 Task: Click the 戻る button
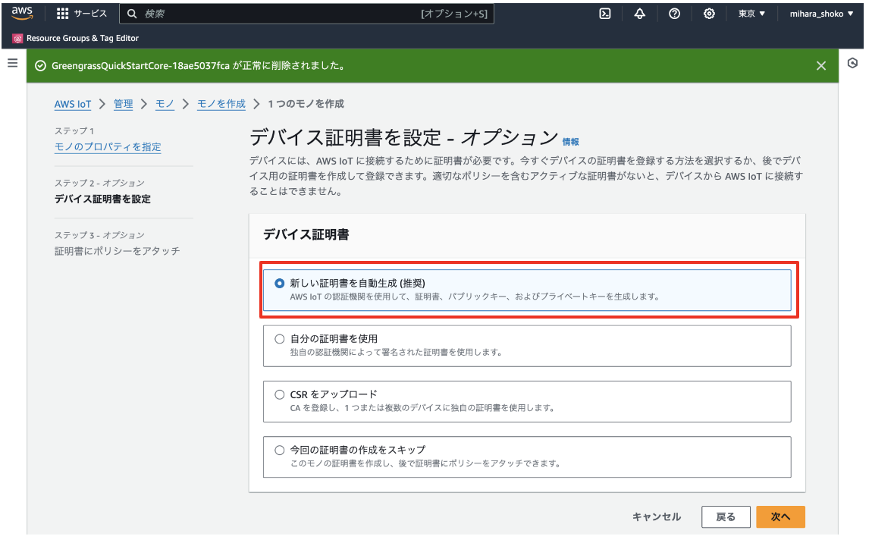pos(726,516)
